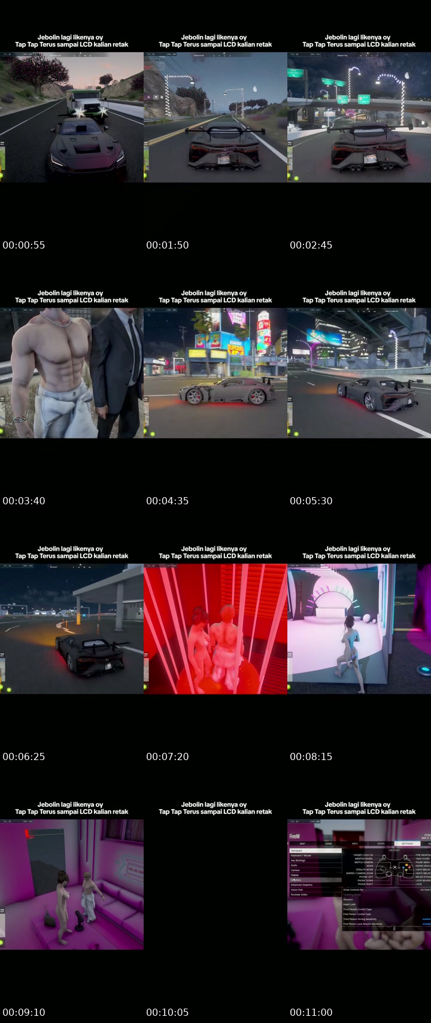The width and height of the screenshot is (431, 1023).
Task: Open Camera settings entry
Action: pos(315,870)
